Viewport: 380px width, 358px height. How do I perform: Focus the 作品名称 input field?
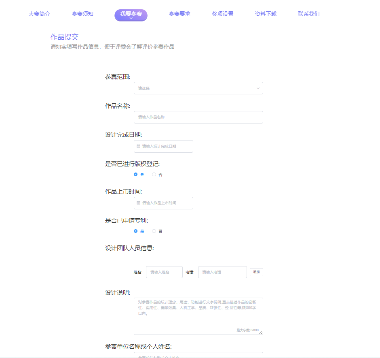198,117
